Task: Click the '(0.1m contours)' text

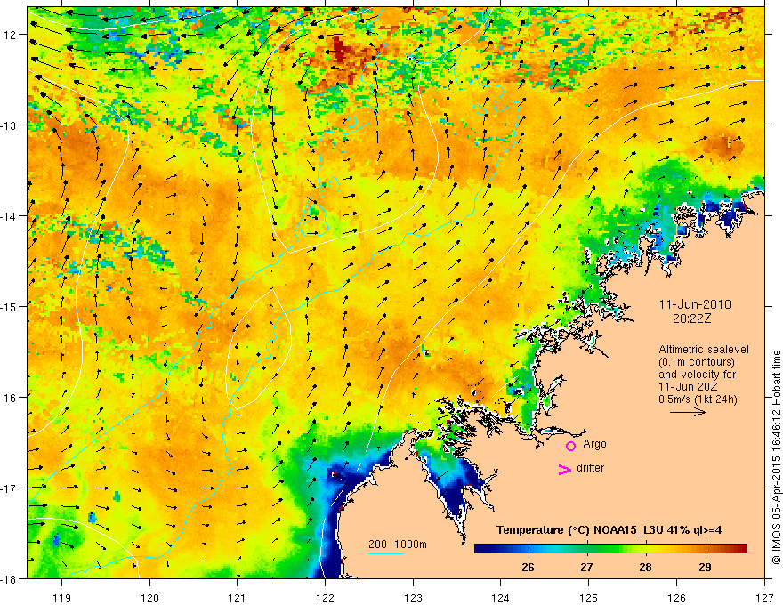Action: click(697, 362)
